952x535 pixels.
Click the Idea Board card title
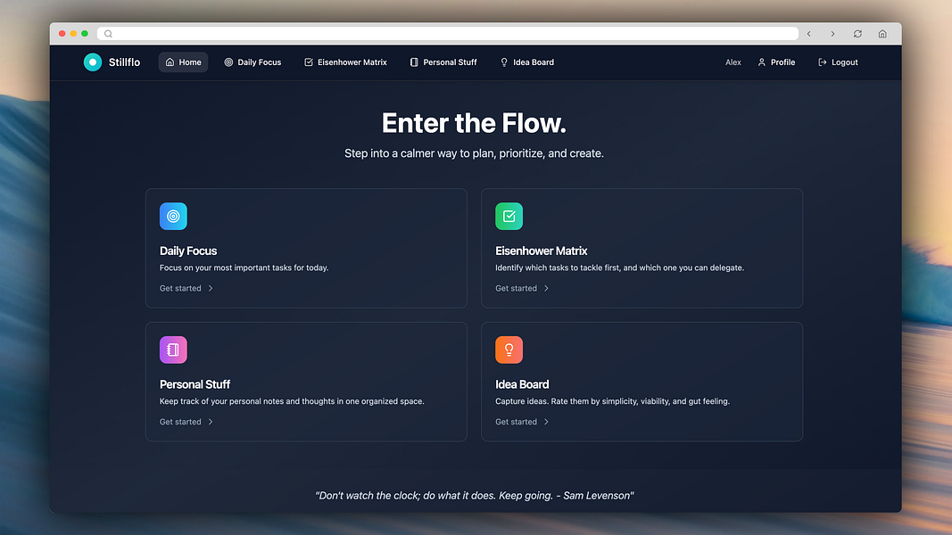[522, 384]
